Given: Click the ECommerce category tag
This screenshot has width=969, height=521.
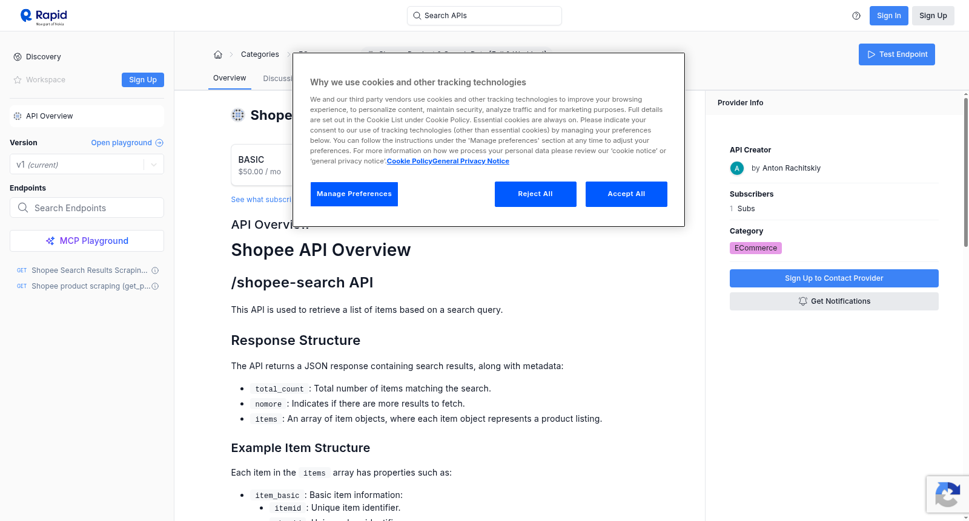Looking at the screenshot, I should click(x=756, y=248).
